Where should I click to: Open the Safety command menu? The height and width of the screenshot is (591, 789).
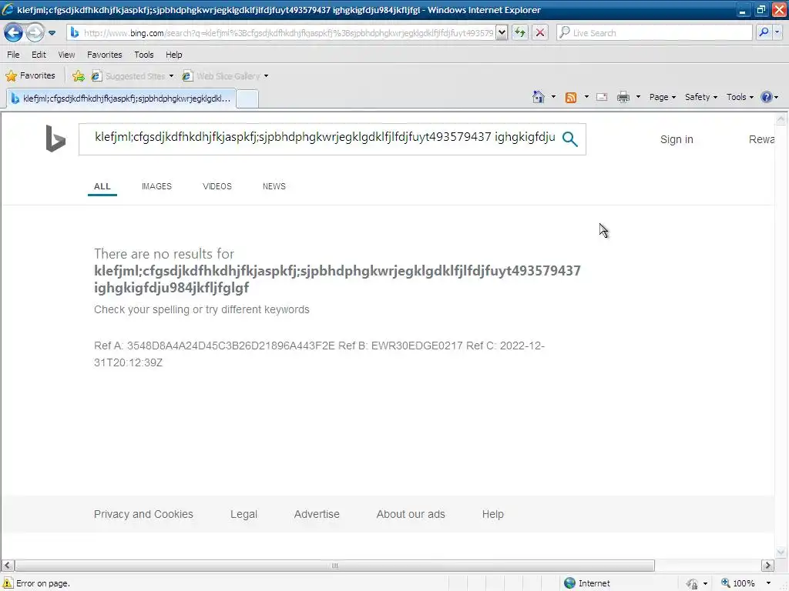pos(701,97)
